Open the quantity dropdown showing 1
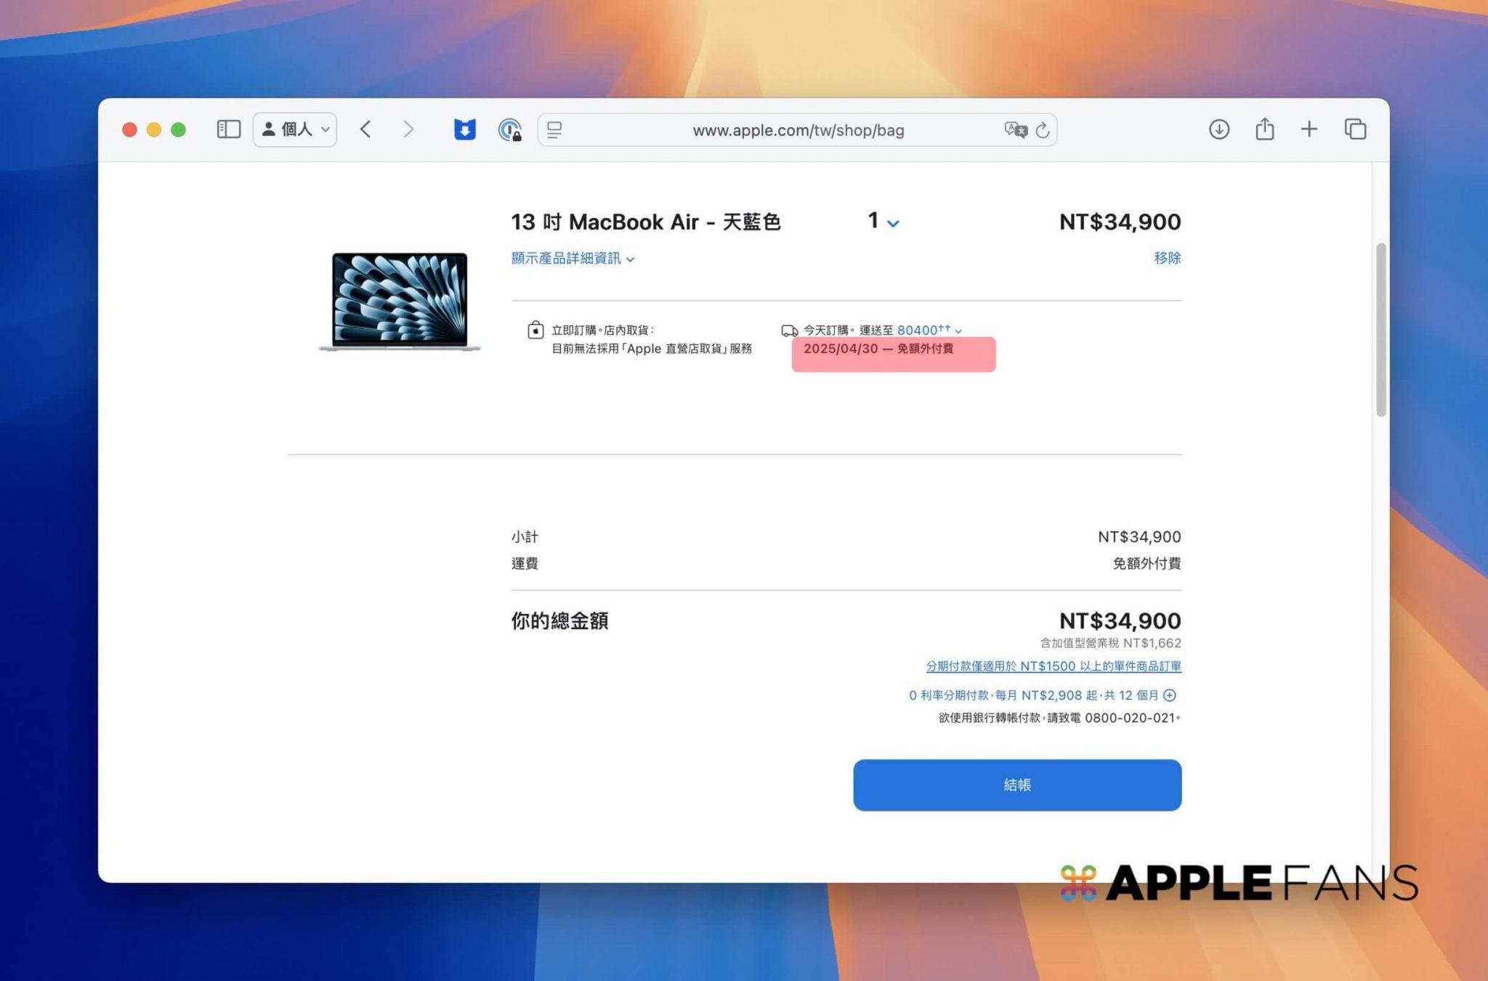Screen dimensions: 1488x981 883,222
